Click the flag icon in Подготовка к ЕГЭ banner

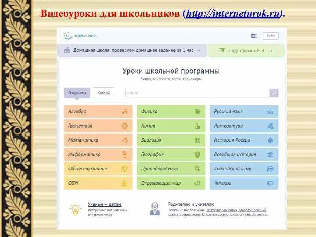tap(222, 50)
